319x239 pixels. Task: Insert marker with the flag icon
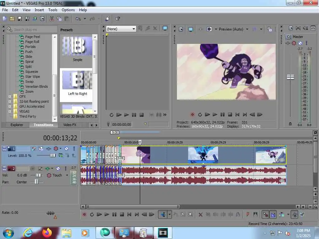248,214
